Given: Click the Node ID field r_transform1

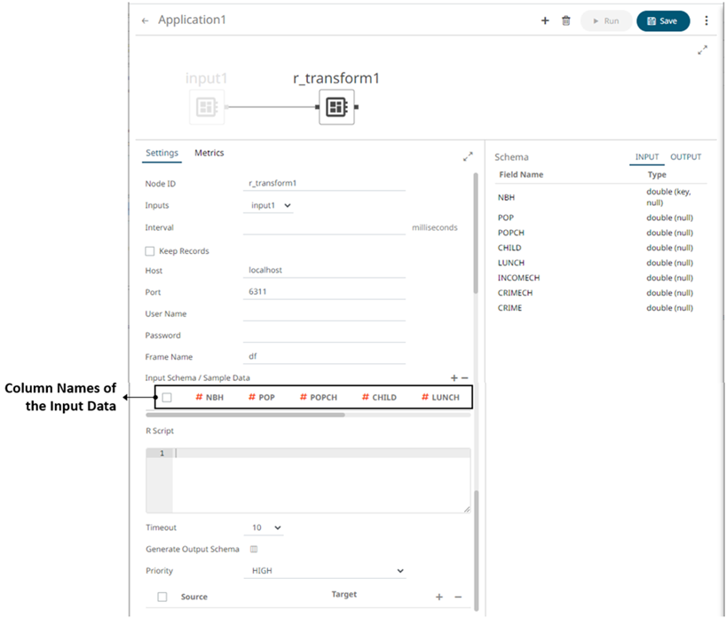Looking at the screenshot, I should pos(324,184).
